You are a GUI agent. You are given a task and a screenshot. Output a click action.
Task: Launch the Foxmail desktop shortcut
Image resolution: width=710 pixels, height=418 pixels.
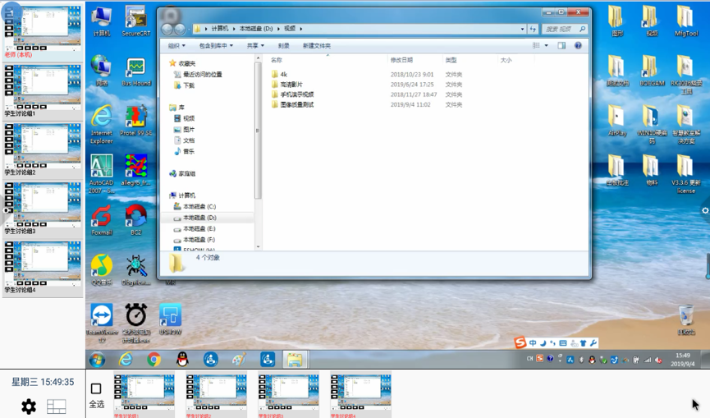tap(102, 218)
